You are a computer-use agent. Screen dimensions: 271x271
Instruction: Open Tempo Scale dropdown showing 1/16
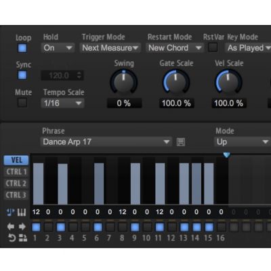(62, 103)
